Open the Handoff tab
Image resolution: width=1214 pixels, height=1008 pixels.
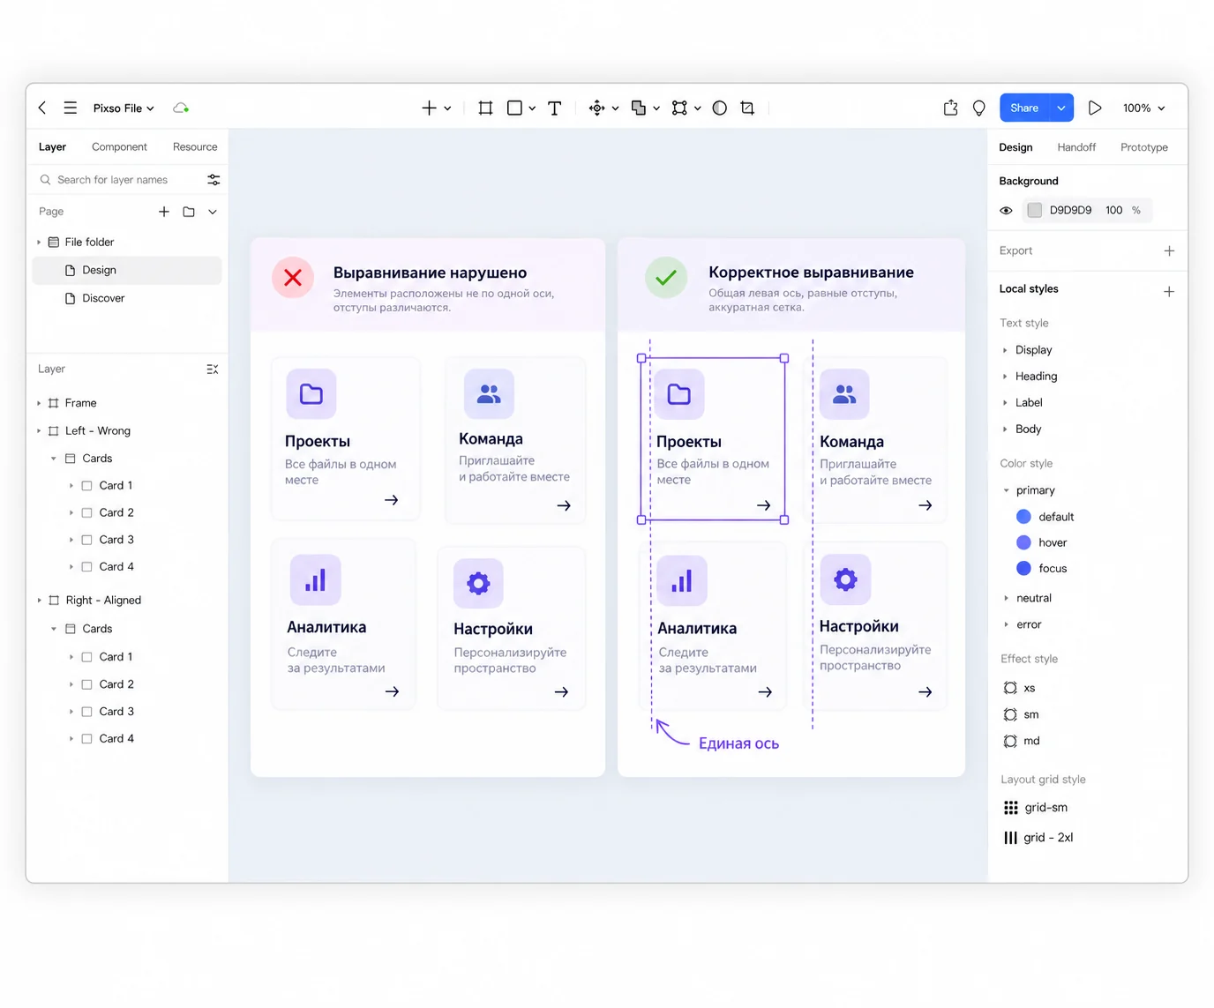coord(1076,147)
